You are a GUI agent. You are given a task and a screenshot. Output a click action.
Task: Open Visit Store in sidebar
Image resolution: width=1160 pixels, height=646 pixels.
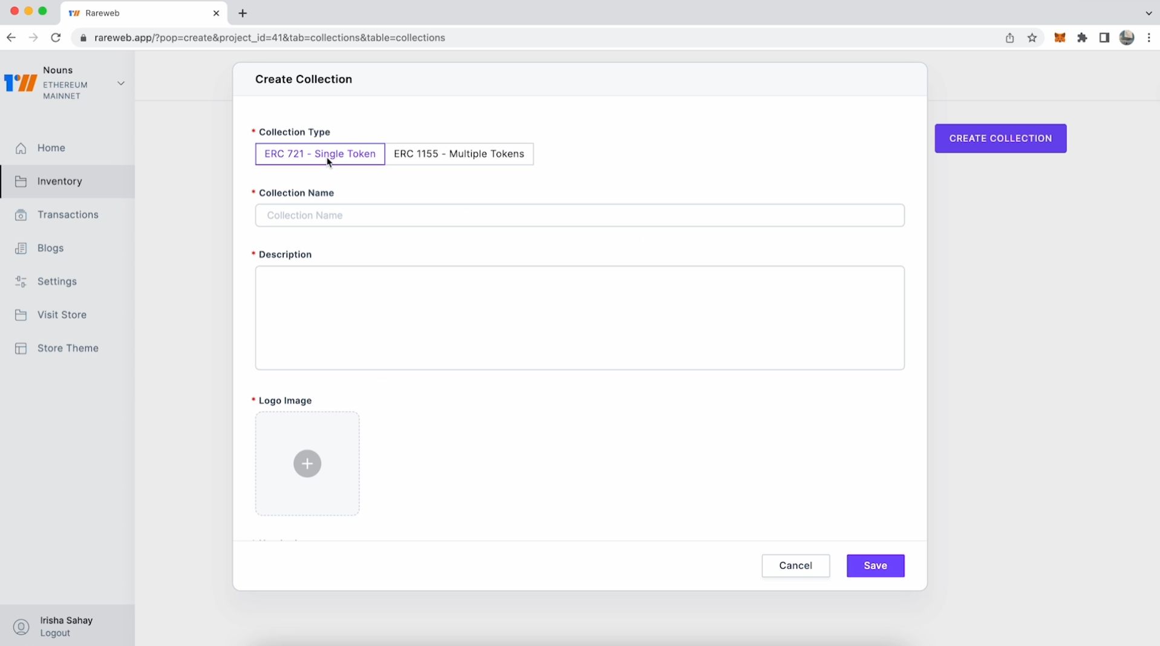pos(62,315)
